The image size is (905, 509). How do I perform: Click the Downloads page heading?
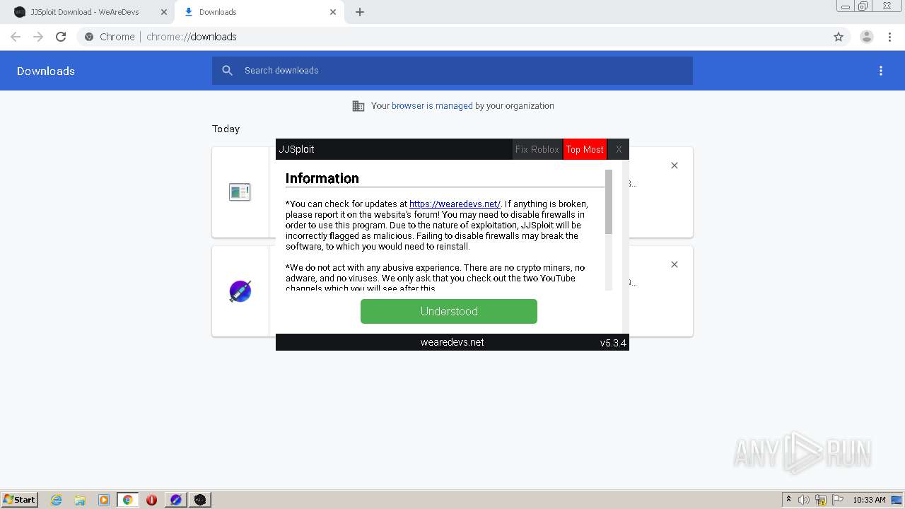pos(46,71)
